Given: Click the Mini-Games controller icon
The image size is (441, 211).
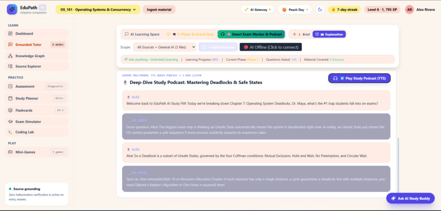Looking at the screenshot, I should 10,152.
